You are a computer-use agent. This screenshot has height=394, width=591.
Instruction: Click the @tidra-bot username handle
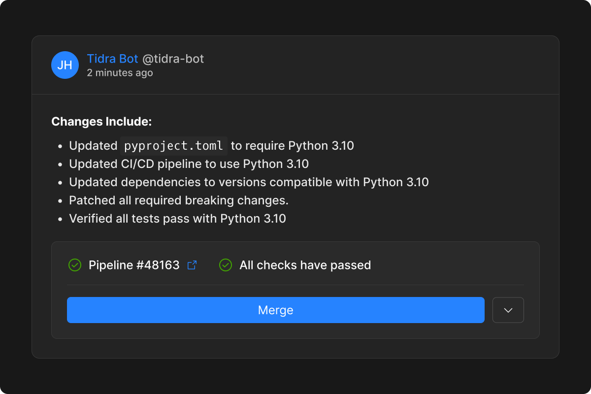point(173,59)
